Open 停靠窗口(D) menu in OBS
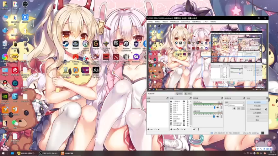Screen dimensions: 278x156 click(175, 21)
